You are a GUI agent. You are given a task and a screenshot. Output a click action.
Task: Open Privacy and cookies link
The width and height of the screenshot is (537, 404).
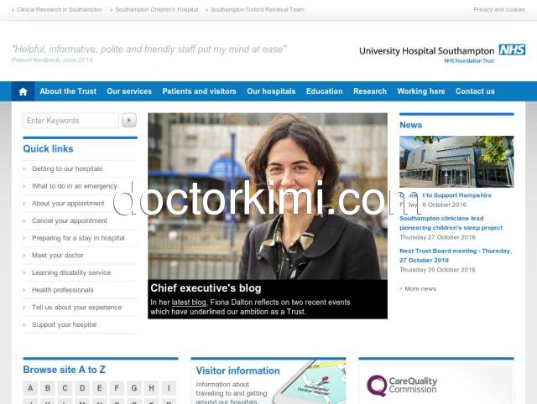click(499, 10)
